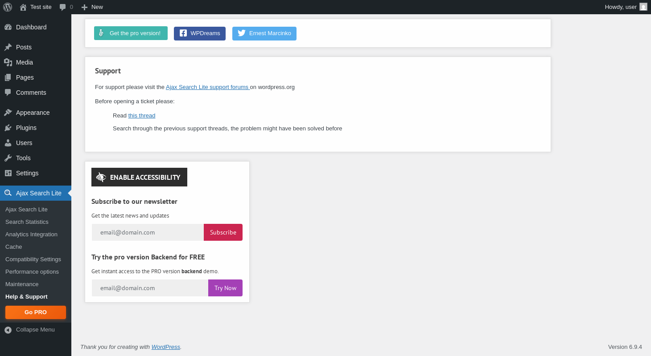Screen dimensions: 651x356
Task: Enable accessibility mode
Action: pos(139,177)
